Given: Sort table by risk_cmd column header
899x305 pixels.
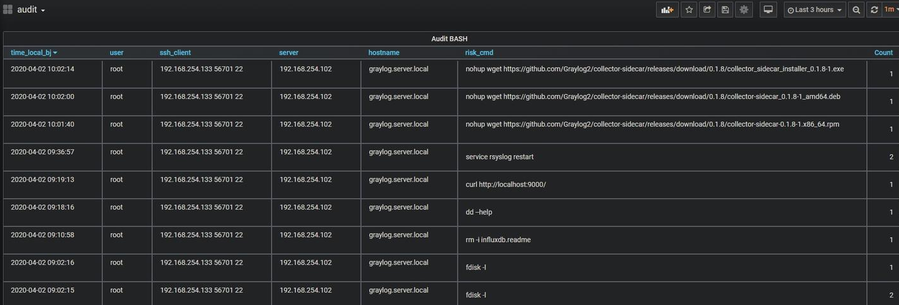Looking at the screenshot, I should click(479, 53).
